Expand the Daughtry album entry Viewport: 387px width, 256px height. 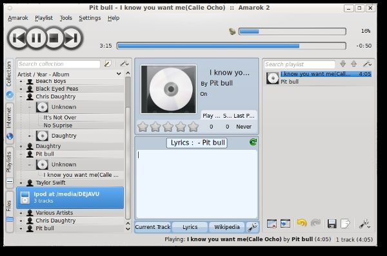pos(30,136)
